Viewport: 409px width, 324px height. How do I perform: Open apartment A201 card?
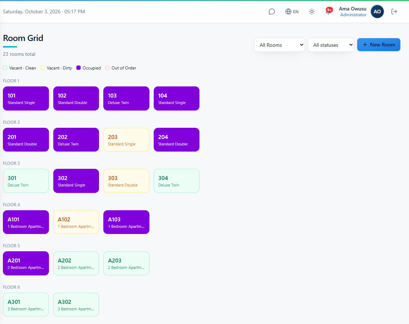(x=26, y=263)
